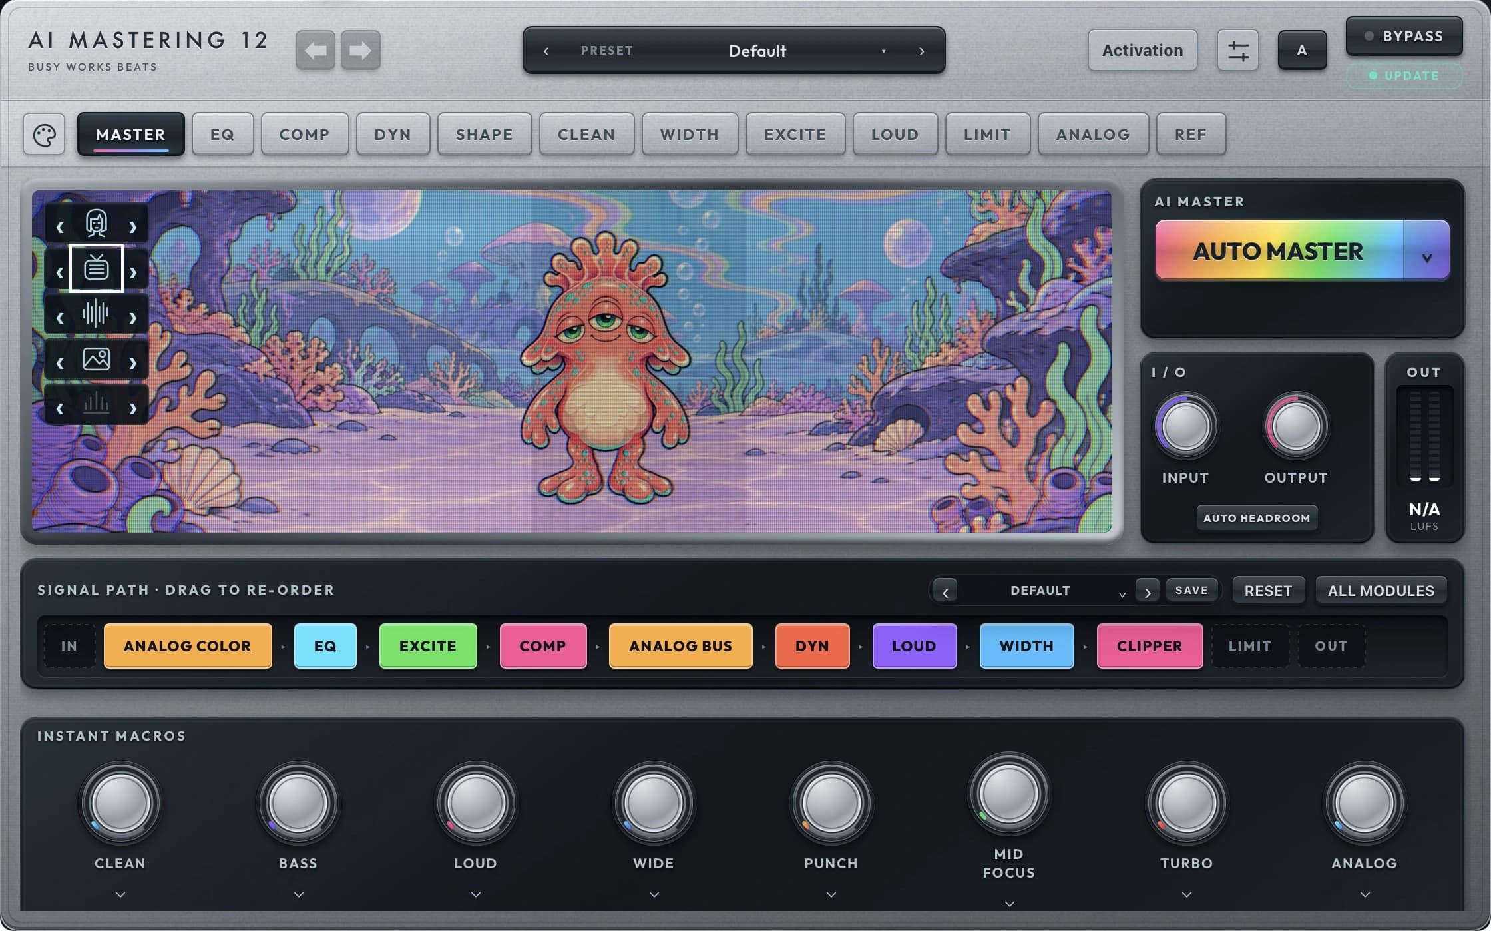Click the INPUT gain knob
The image size is (1491, 931).
[1185, 427]
